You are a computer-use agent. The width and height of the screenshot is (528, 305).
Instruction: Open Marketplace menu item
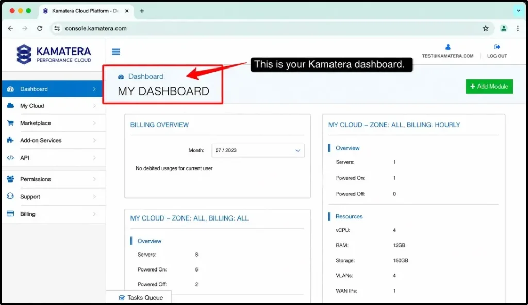pyautogui.click(x=54, y=123)
